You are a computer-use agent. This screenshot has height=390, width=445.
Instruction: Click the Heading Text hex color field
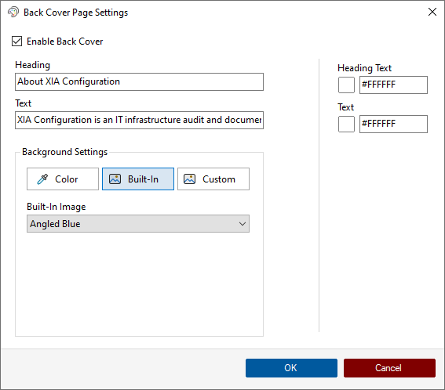click(393, 85)
